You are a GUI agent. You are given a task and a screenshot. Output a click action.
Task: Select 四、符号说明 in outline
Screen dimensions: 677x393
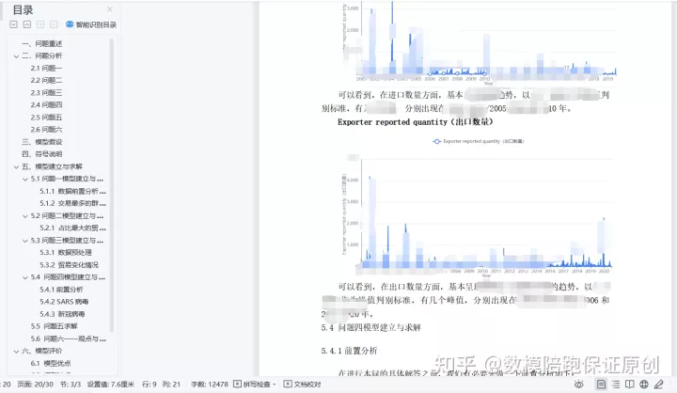point(42,154)
